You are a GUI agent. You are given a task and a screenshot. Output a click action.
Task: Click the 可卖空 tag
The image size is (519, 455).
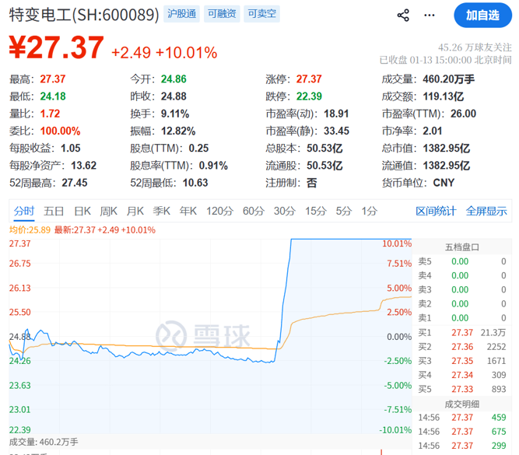click(261, 14)
